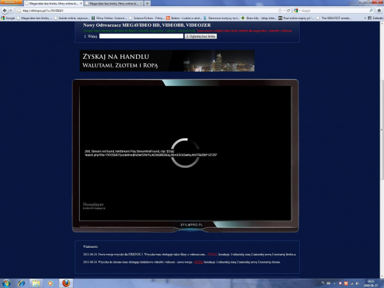Click the Firefox taskbar icon
Screen dimensions: 384x288
coord(66,283)
